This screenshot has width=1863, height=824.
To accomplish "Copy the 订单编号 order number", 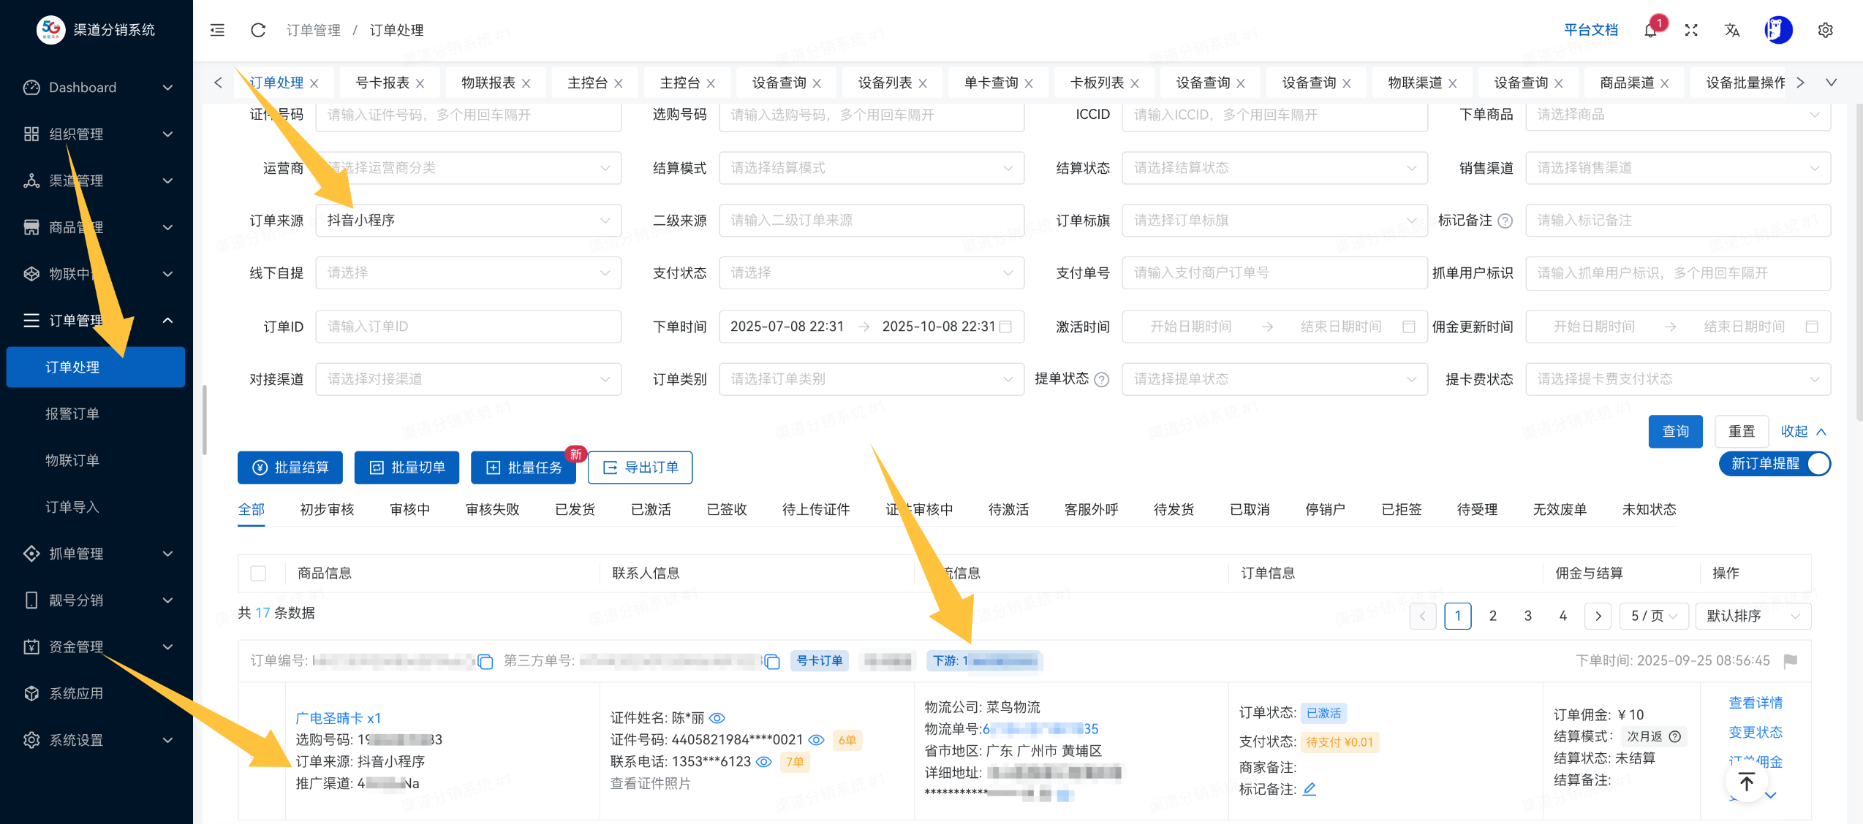I will point(485,661).
